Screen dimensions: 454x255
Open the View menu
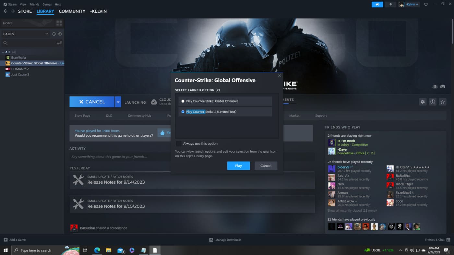click(23, 5)
